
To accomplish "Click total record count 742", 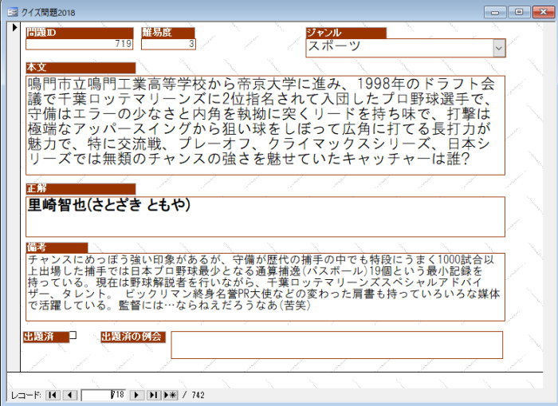I will [198, 395].
